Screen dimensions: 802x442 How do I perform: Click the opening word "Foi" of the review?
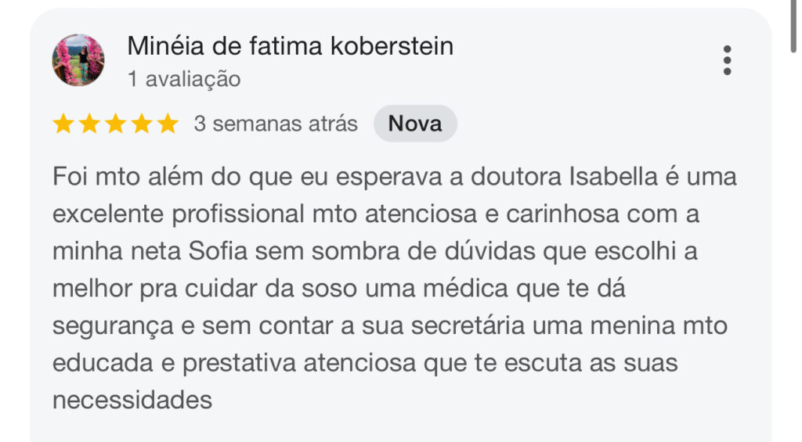[x=70, y=177]
